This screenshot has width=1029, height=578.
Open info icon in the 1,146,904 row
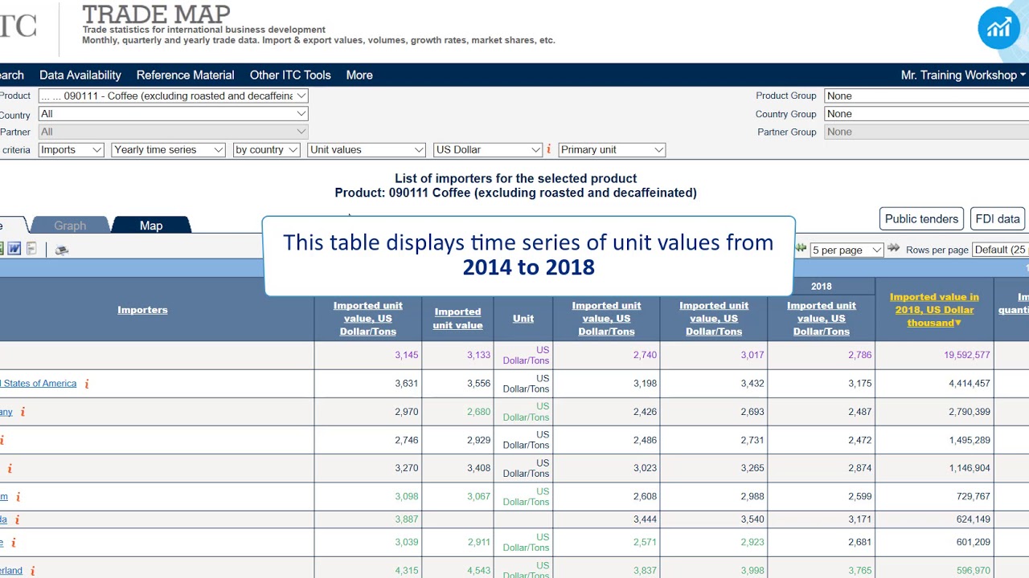coord(10,468)
